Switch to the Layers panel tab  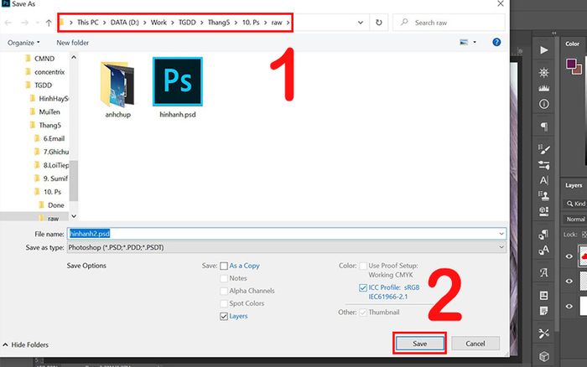[574, 185]
